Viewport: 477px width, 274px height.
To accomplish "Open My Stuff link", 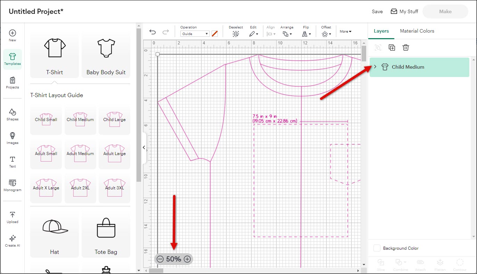I will pos(404,11).
